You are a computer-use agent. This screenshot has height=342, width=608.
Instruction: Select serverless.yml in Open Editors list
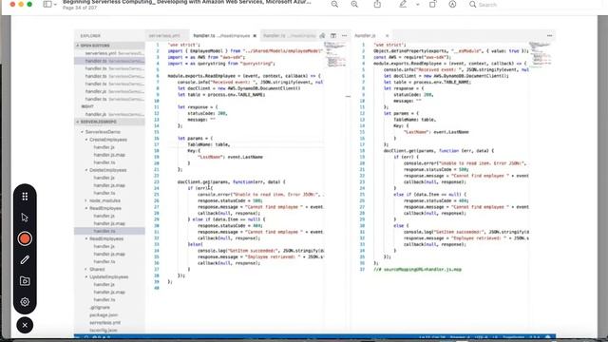click(109, 53)
